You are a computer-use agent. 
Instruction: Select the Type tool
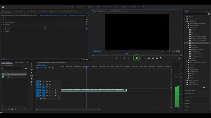point(32,85)
